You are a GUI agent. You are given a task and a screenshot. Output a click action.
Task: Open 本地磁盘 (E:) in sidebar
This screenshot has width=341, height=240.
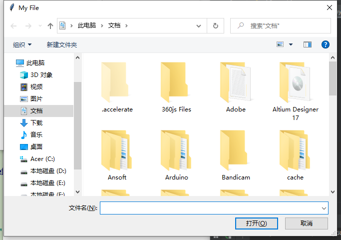48,183
